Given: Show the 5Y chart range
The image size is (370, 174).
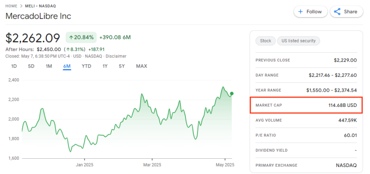Looking at the screenshot, I should point(122,66).
